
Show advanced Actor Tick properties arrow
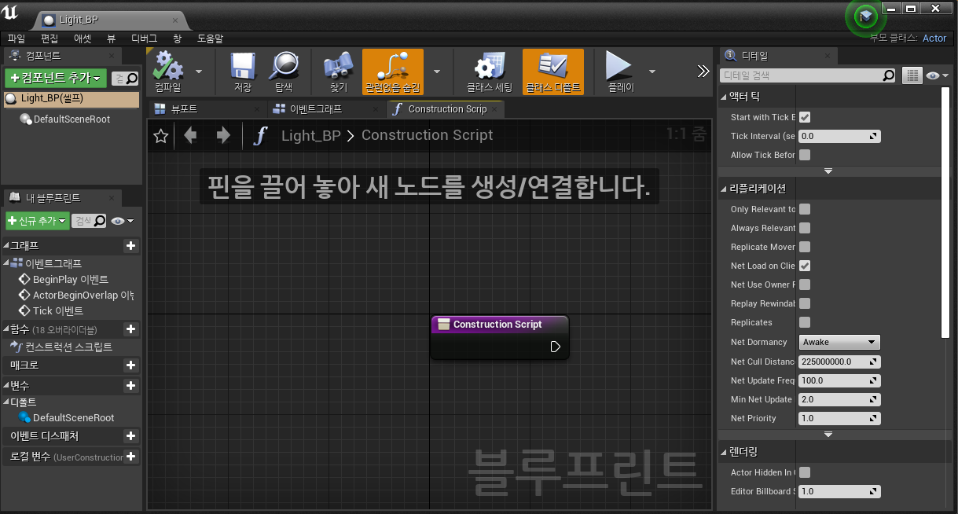tap(828, 171)
